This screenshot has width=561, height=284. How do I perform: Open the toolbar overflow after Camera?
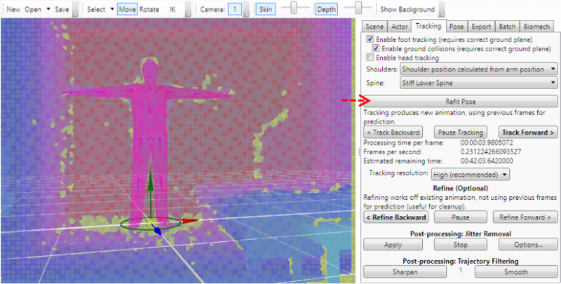click(x=246, y=9)
